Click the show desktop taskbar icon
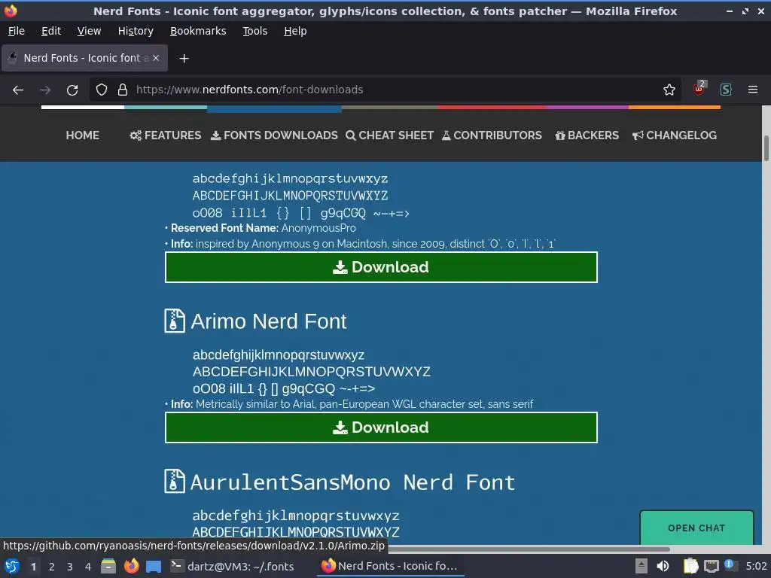Image resolution: width=771 pixels, height=578 pixels. click(x=154, y=567)
